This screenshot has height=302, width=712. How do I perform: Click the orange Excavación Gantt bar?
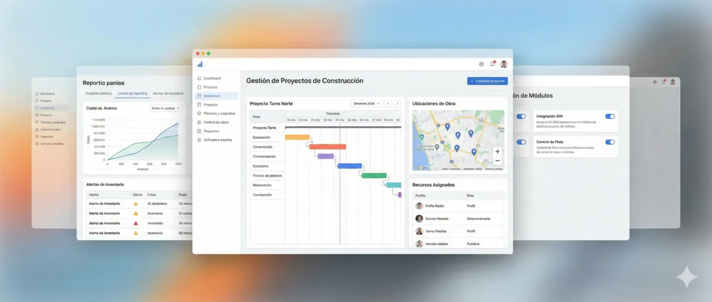tap(297, 137)
